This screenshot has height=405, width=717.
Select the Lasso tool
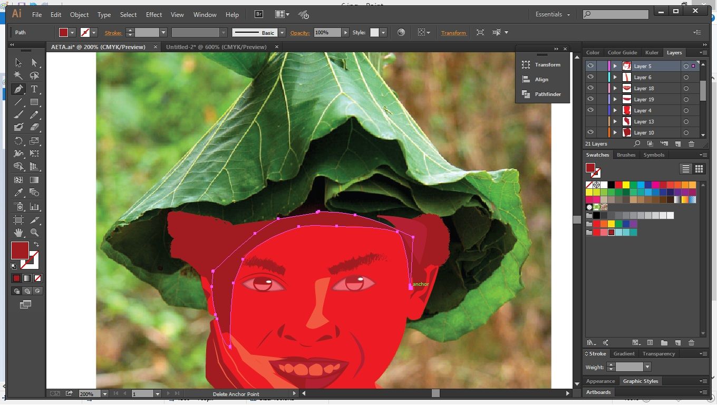click(x=34, y=75)
